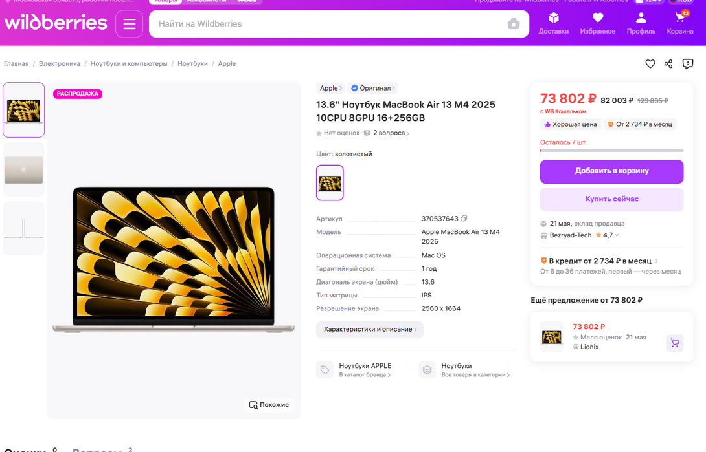Image resolution: width=706 pixels, height=452 pixels.
Task: Click the camera image search icon
Action: (x=514, y=24)
